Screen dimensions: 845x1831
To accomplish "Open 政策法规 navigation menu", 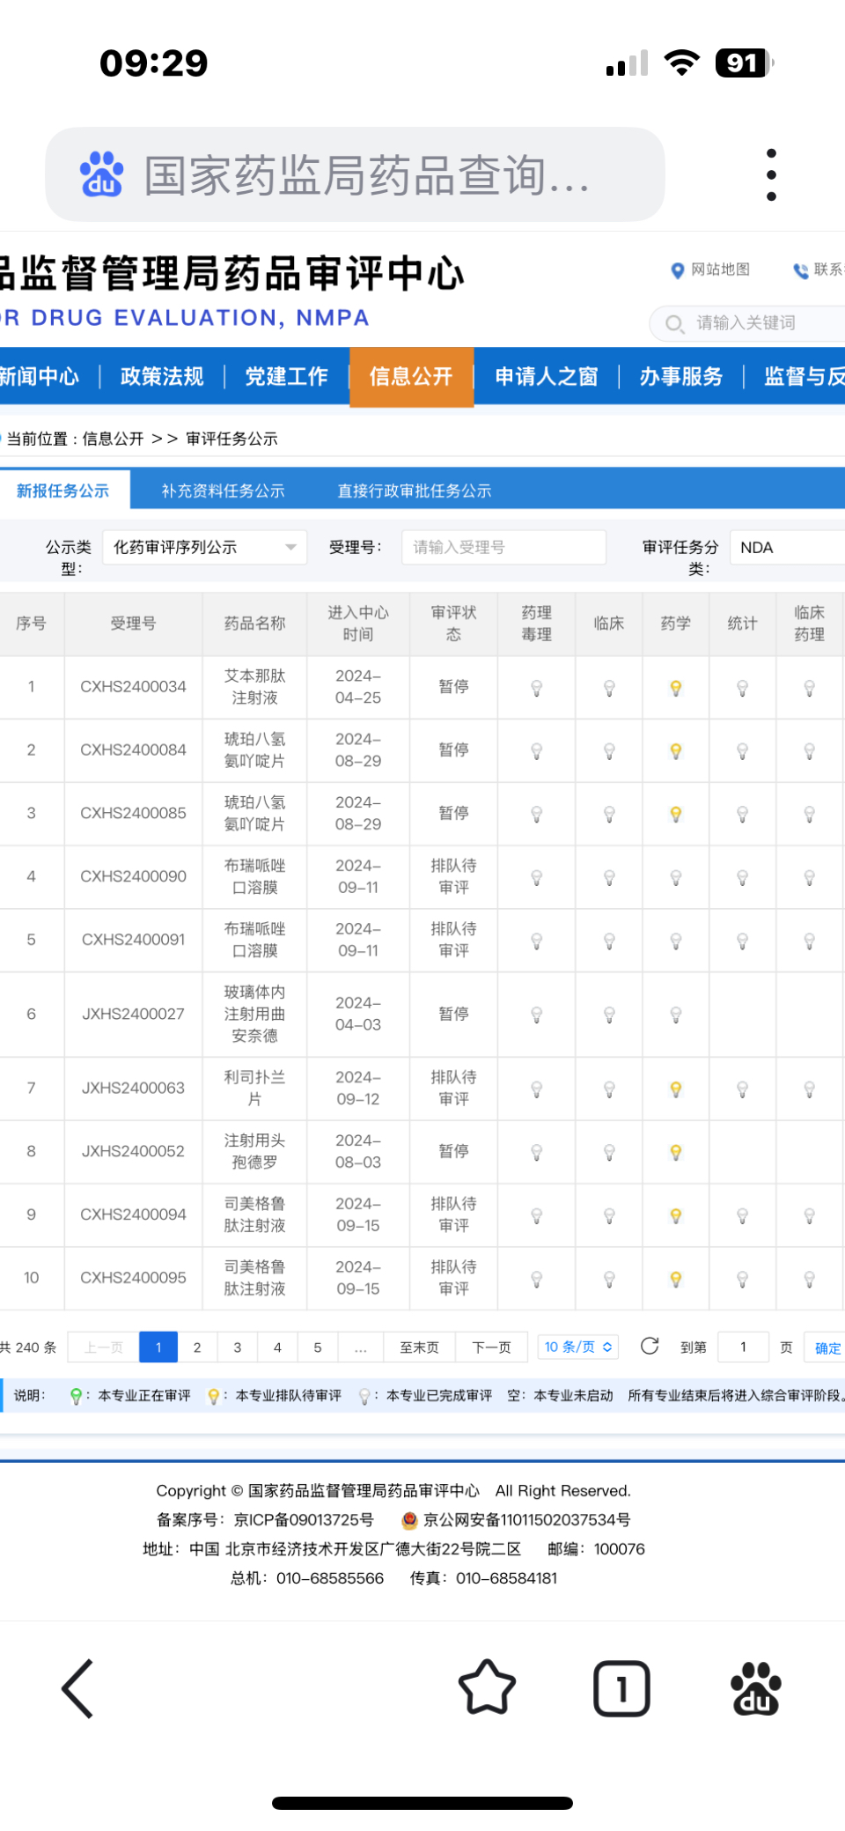I will 162,377.
